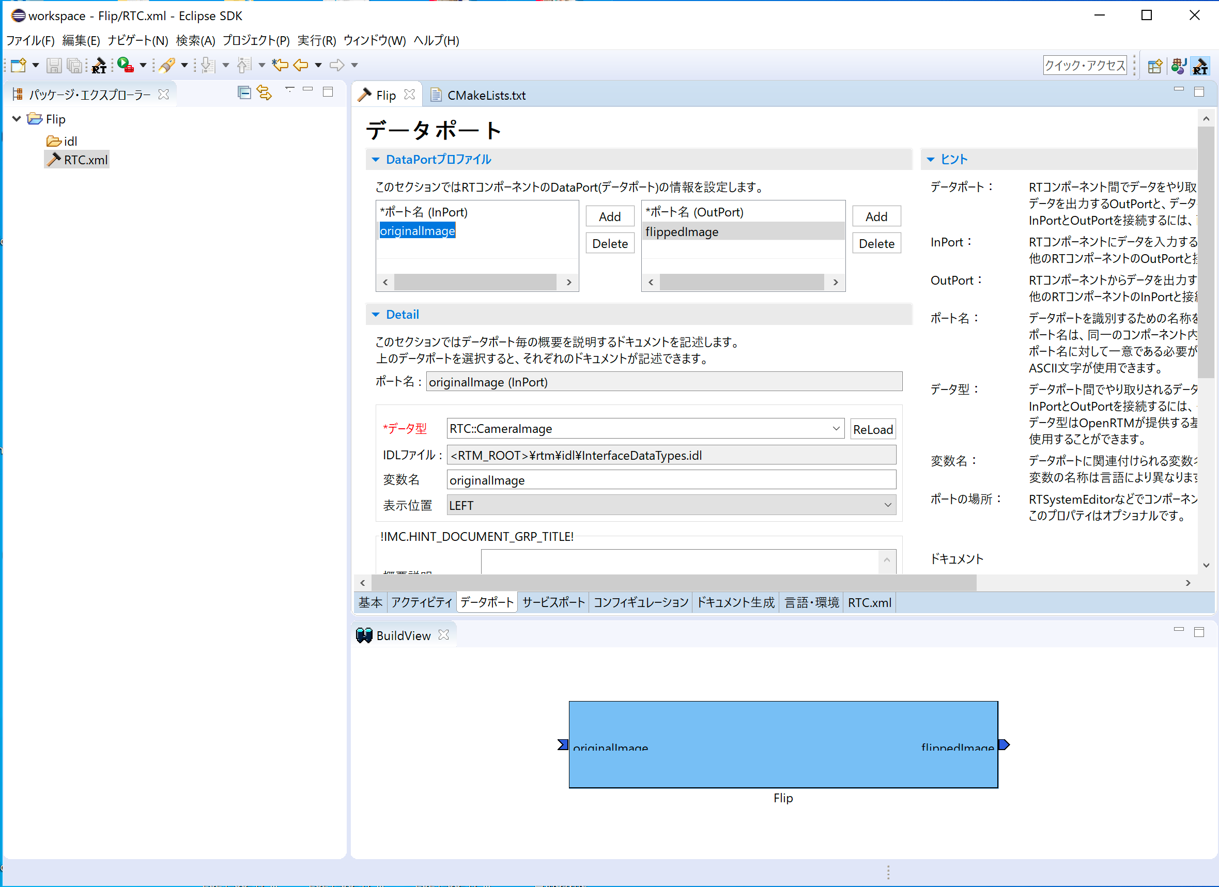The height and width of the screenshot is (887, 1219).
Task: Click Add next to the InPort list
Action: coord(610,216)
